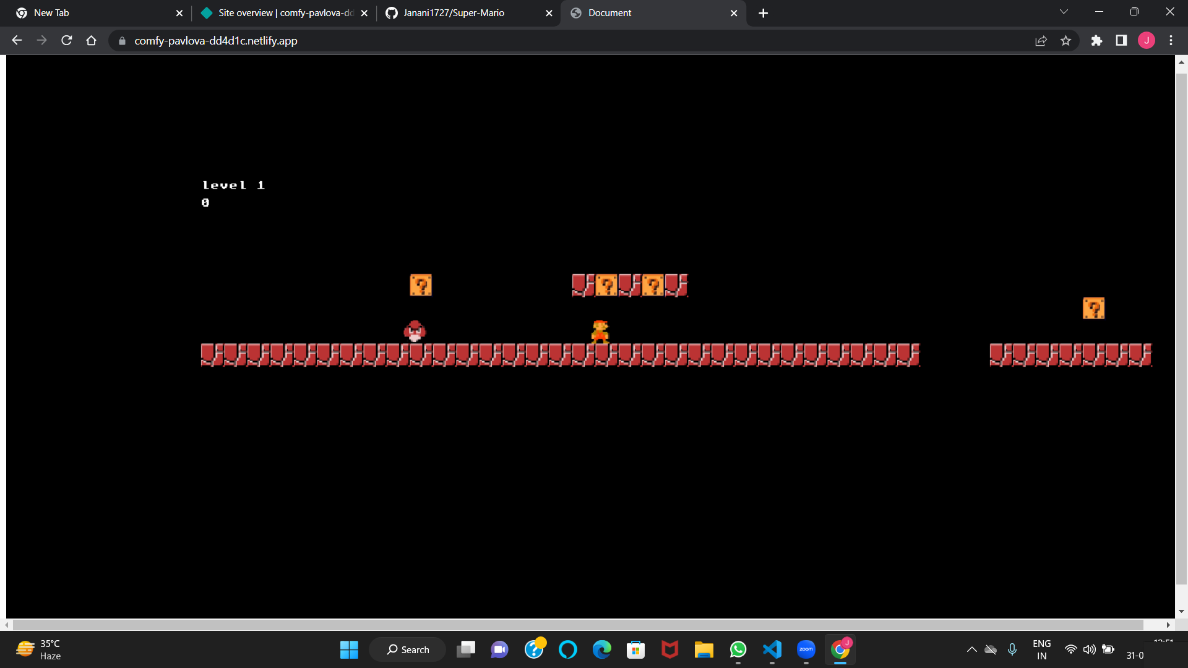Image resolution: width=1188 pixels, height=668 pixels.
Task: Click the profile avatar J icon
Action: tap(1146, 40)
